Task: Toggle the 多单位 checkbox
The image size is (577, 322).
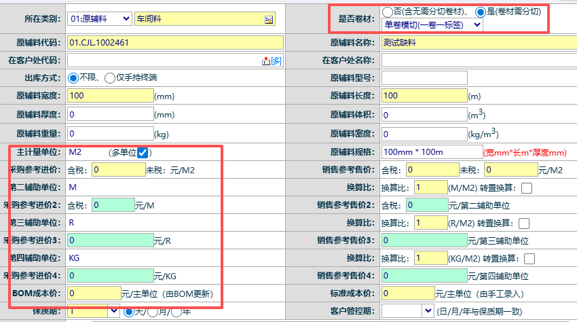Action: coord(143,153)
